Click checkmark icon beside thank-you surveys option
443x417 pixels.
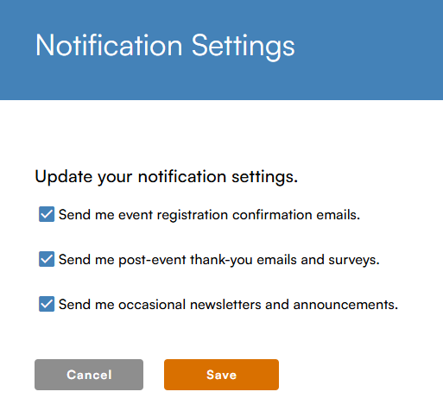tap(47, 259)
